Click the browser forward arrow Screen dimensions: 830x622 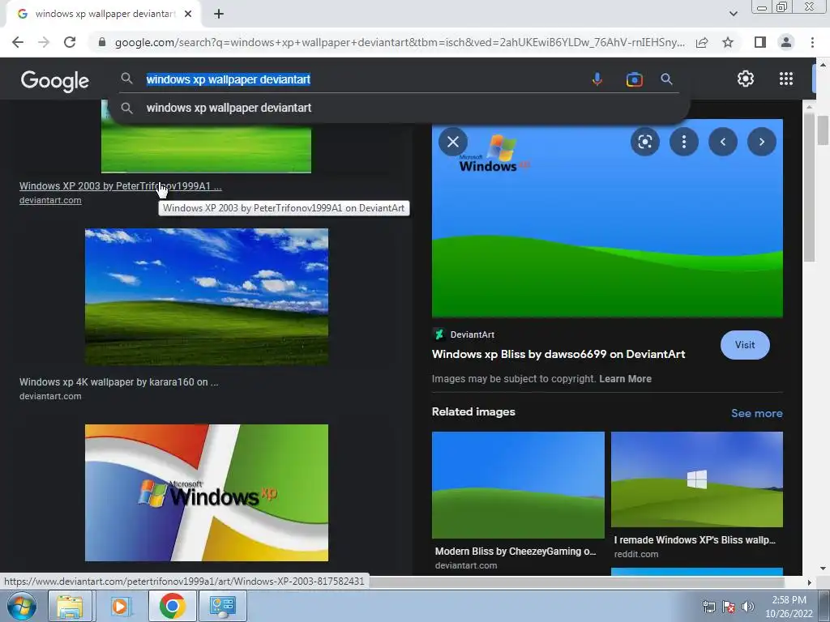[x=44, y=42]
